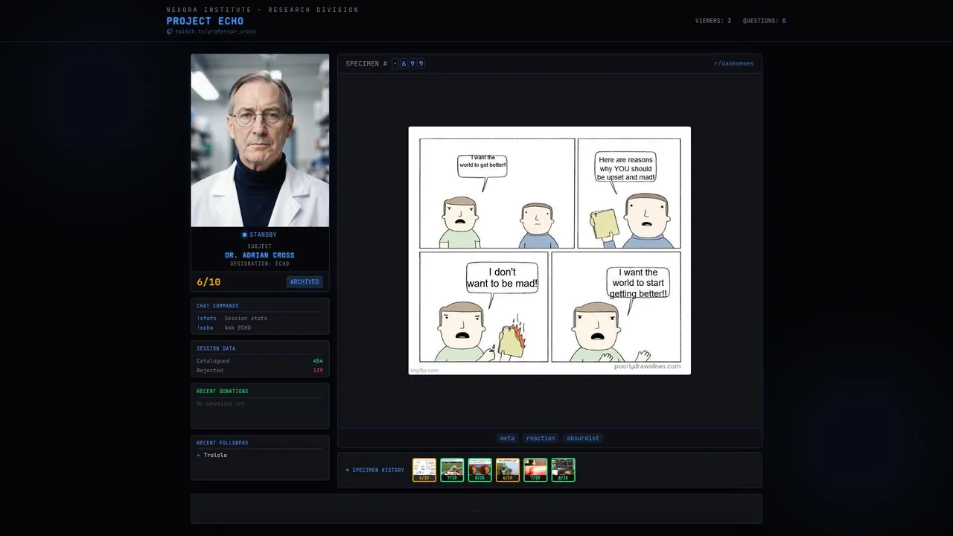
Task: Click the comic meme image
Action: (549, 250)
